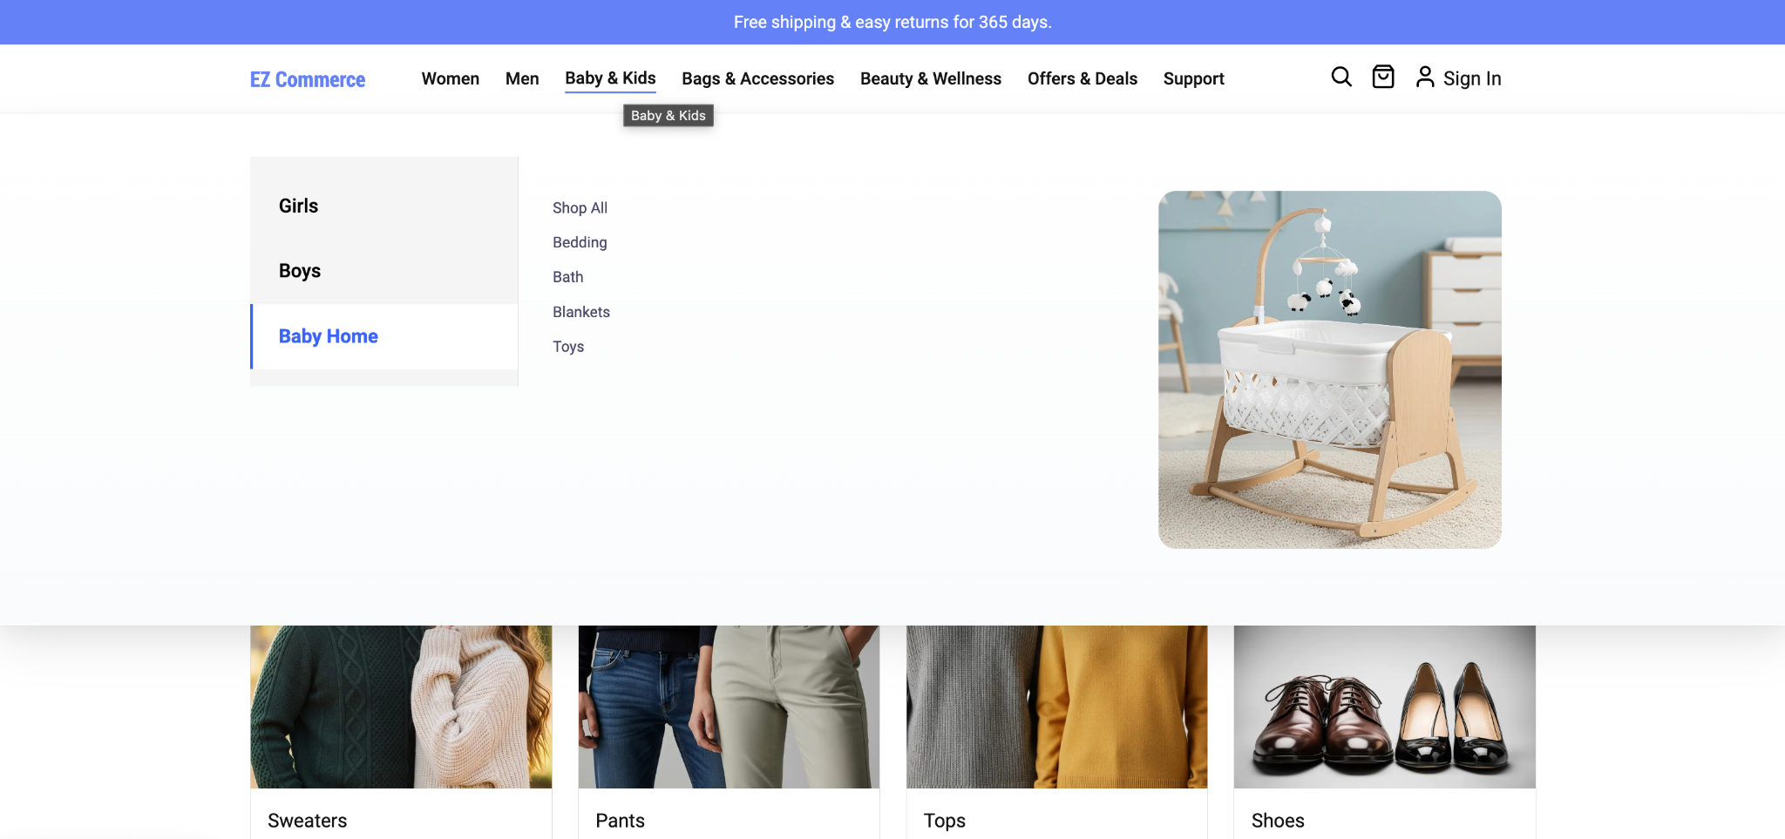Click the Toys link
Viewport: 1785px width, 839px height.
click(568, 346)
